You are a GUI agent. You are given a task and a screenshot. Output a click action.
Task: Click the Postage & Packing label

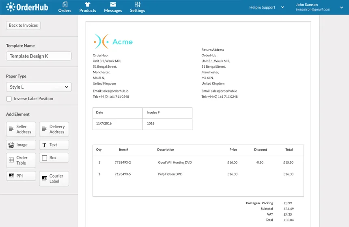point(260,203)
